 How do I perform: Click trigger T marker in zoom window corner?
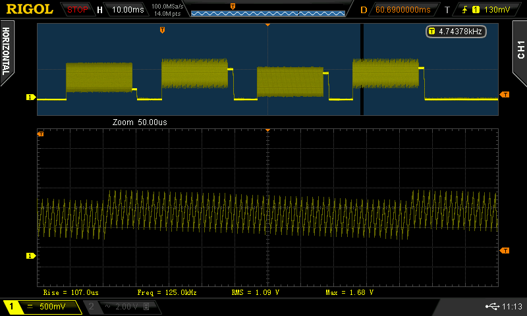pos(40,134)
